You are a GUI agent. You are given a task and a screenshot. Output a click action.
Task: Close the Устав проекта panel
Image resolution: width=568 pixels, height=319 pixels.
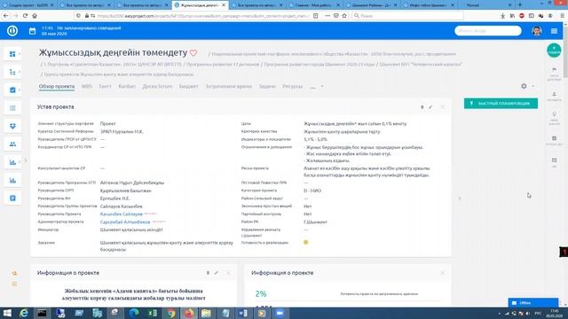(x=442, y=107)
